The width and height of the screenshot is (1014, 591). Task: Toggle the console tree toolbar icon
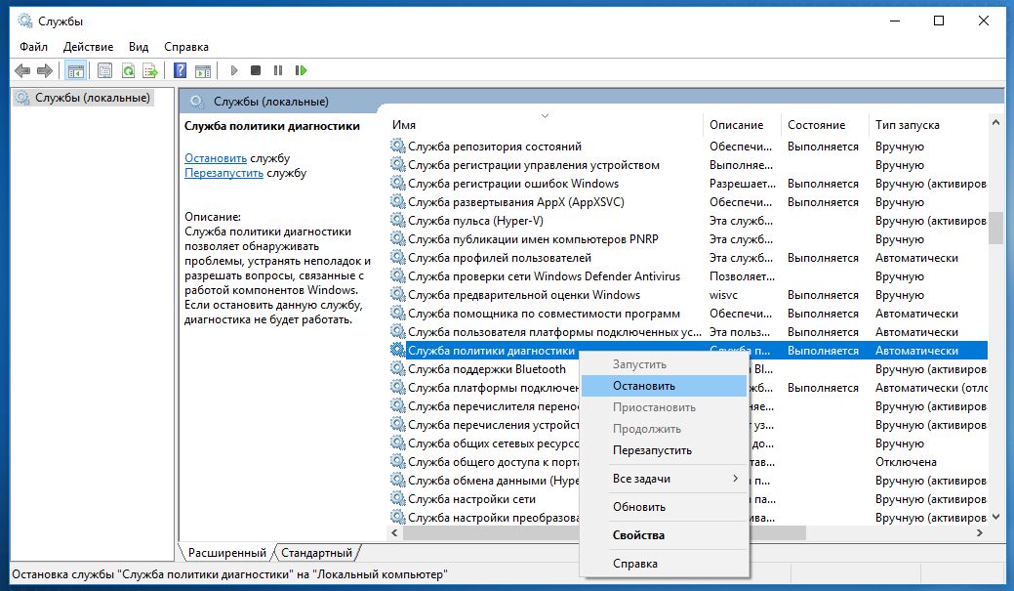[76, 70]
